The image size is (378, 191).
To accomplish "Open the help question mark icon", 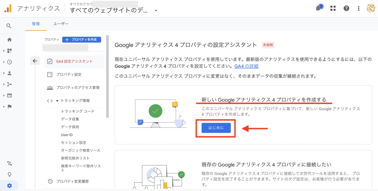I will coord(346,8).
